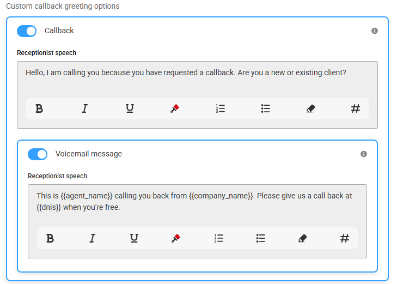The height and width of the screenshot is (284, 397).
Task: Click the 'Custom callback greeting options' heading
Action: point(63,6)
